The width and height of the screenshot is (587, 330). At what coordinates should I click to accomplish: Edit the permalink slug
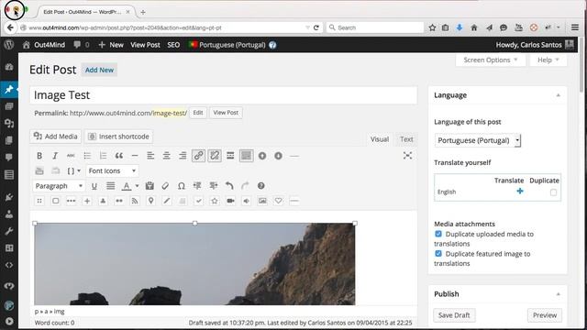(198, 113)
